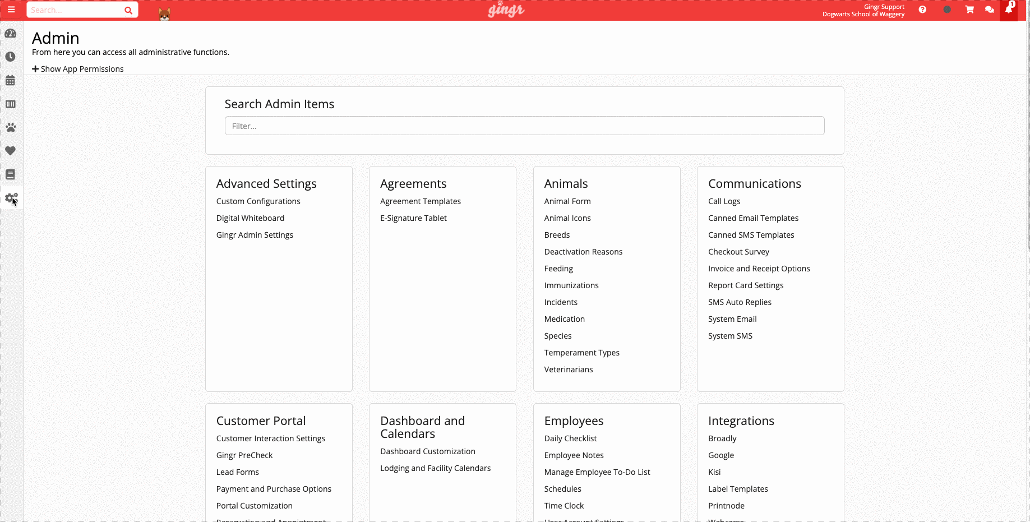Click the search magnifier icon
This screenshot has width=1030, height=522.
pos(128,10)
